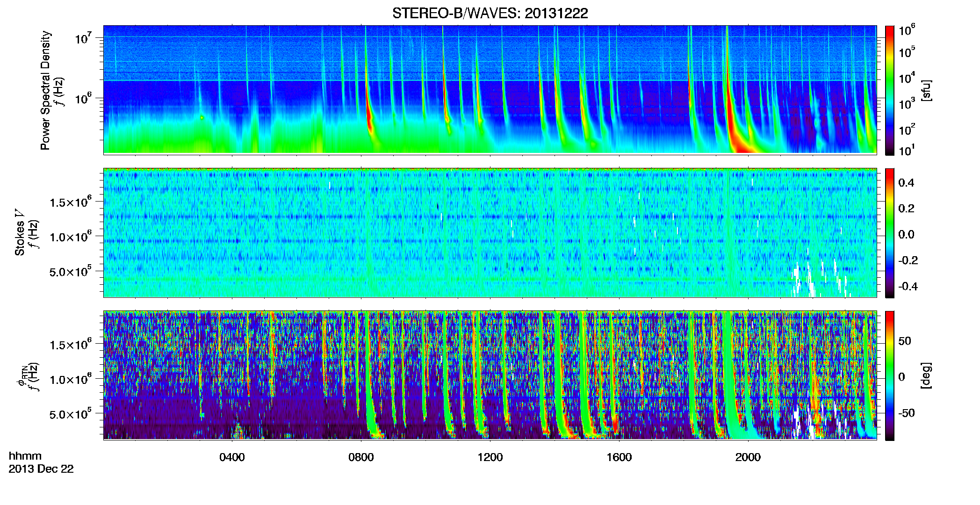Click the 0.2 Stokes V colorbar tick label
The width and height of the screenshot is (980, 505).
coord(906,209)
